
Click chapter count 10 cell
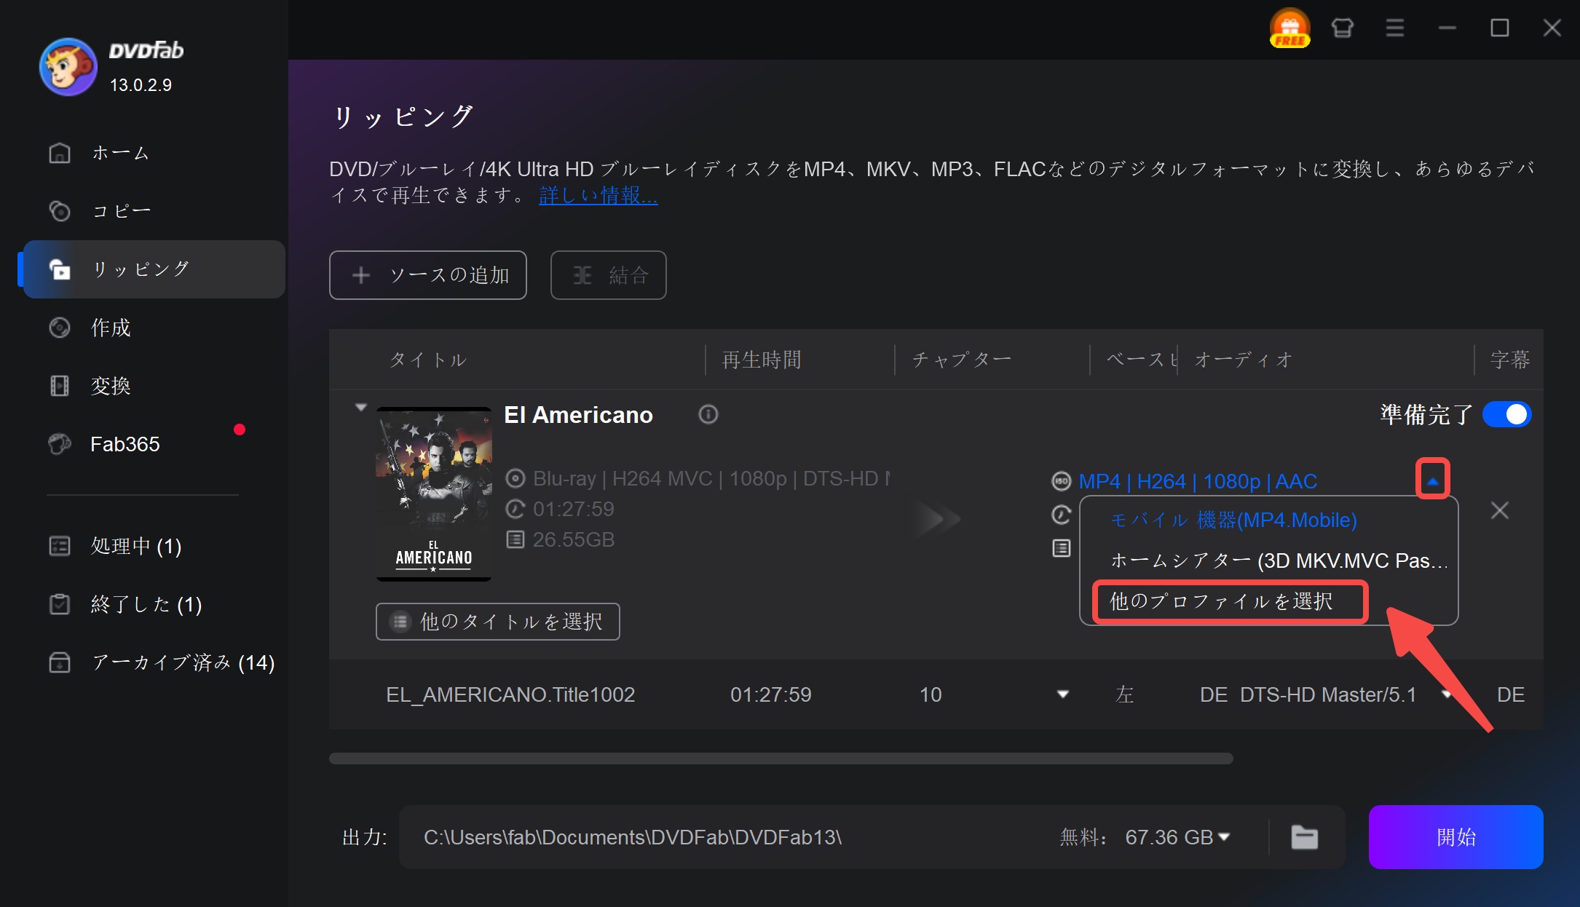tap(931, 694)
